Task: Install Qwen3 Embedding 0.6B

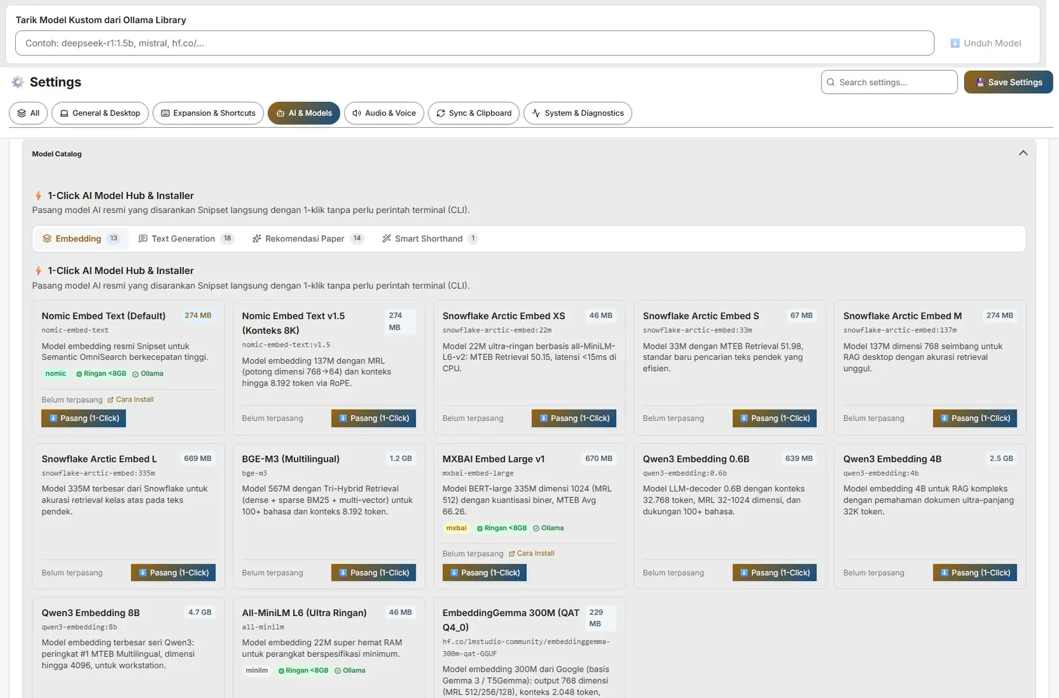Action: 774,573
